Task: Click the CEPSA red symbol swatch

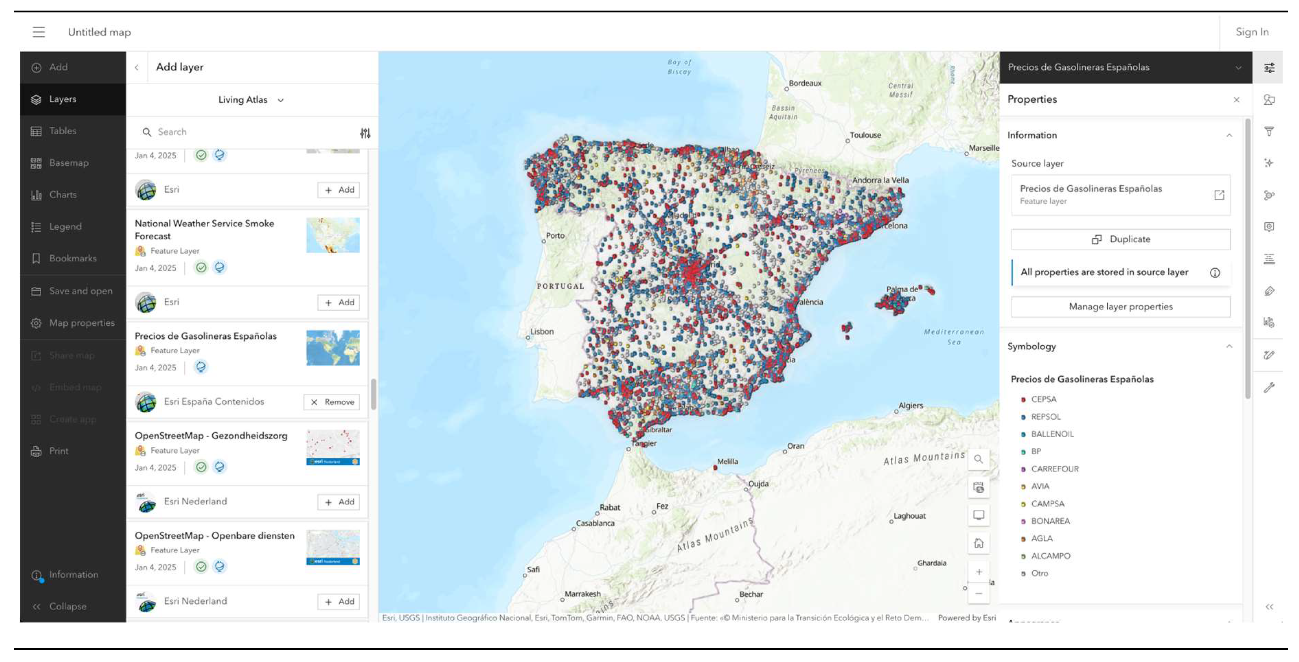Action: point(1023,400)
